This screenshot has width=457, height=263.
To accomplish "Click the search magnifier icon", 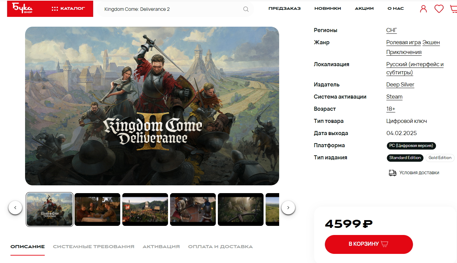I will click(x=246, y=9).
